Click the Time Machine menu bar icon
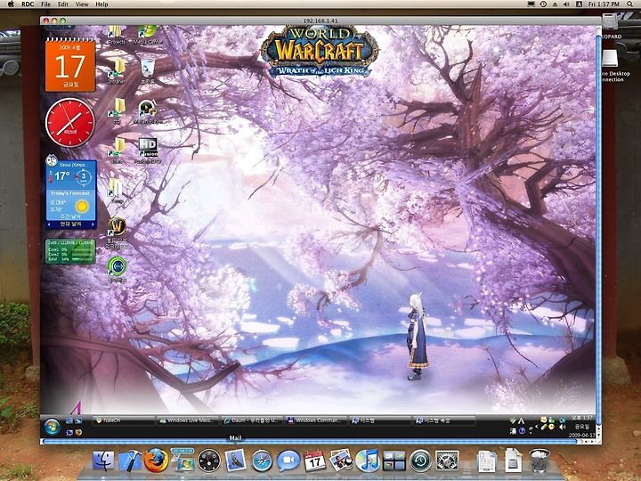This screenshot has height=481, width=641. coord(543,4)
